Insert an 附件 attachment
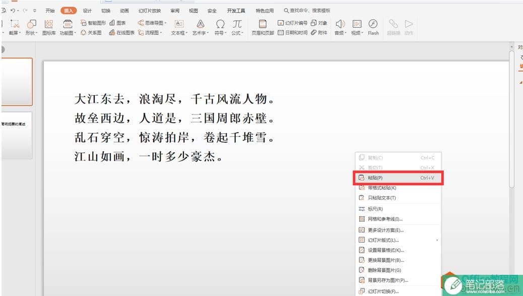This screenshot has width=523, height=296. click(319, 33)
